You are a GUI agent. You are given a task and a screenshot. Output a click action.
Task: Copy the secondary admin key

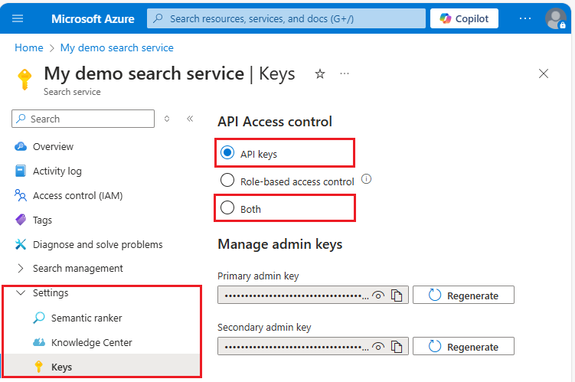(x=397, y=347)
